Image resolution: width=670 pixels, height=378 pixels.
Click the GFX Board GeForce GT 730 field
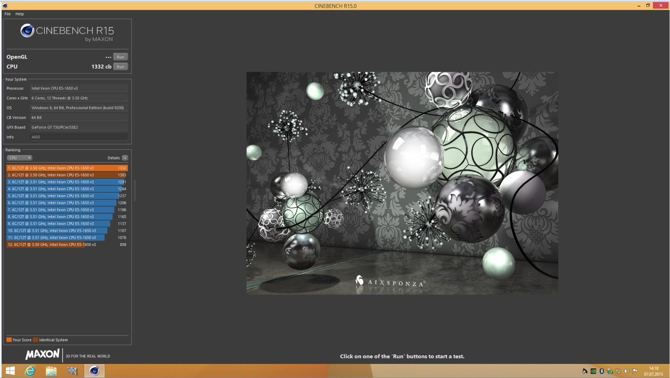pos(79,127)
